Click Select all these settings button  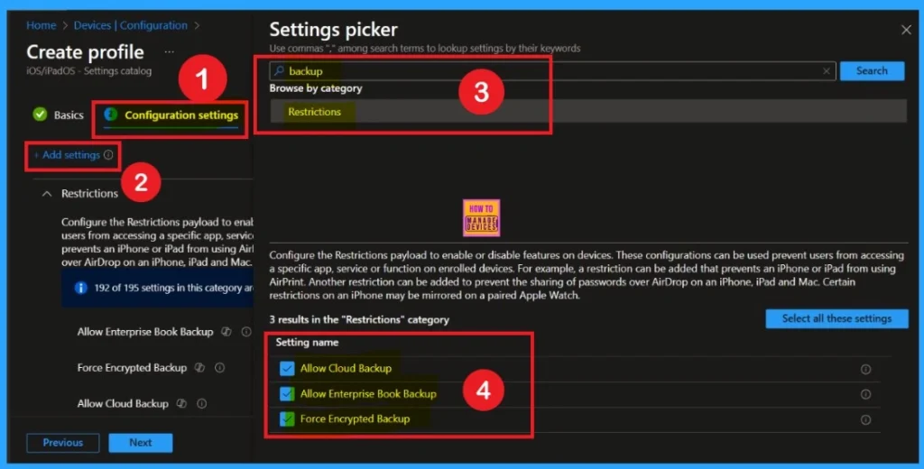[x=836, y=318]
